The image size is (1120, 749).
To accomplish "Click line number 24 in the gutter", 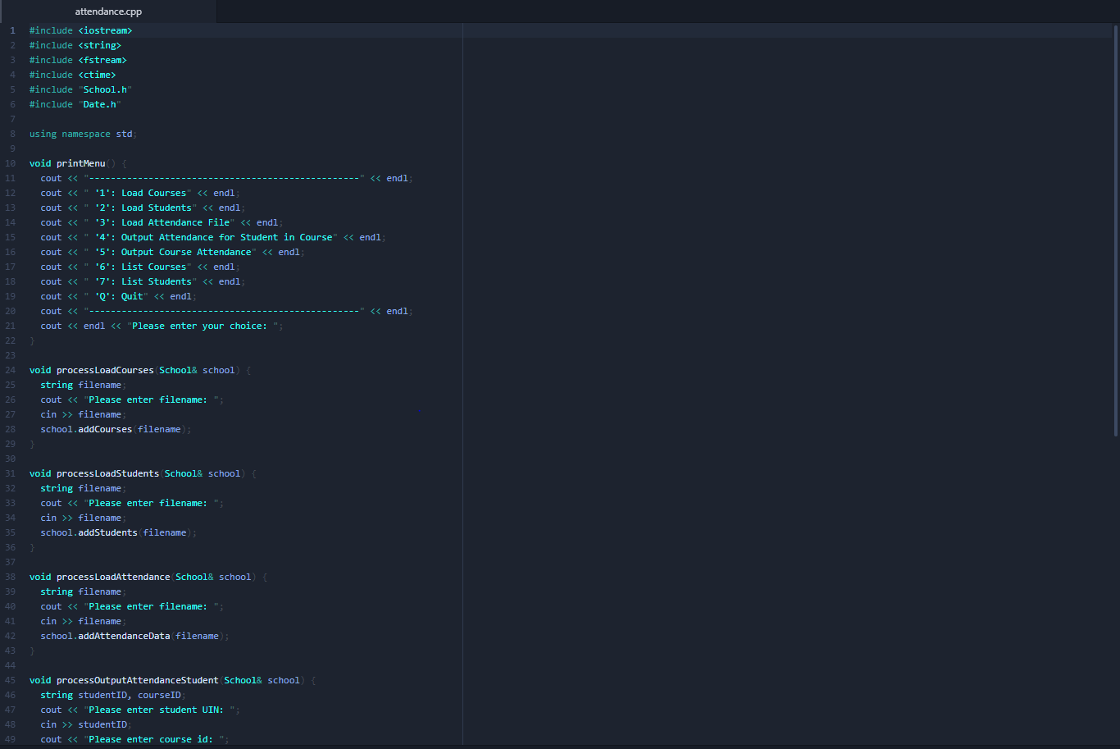I will click(10, 370).
